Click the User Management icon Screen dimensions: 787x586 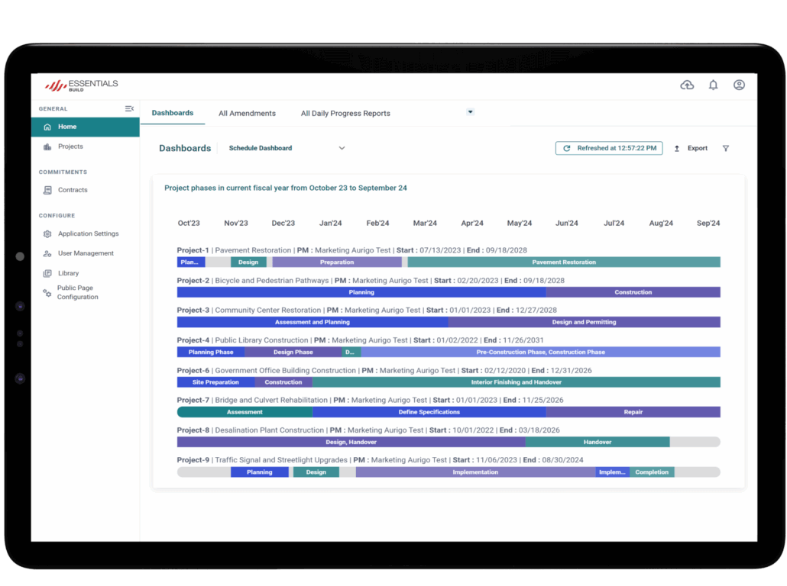click(x=47, y=253)
